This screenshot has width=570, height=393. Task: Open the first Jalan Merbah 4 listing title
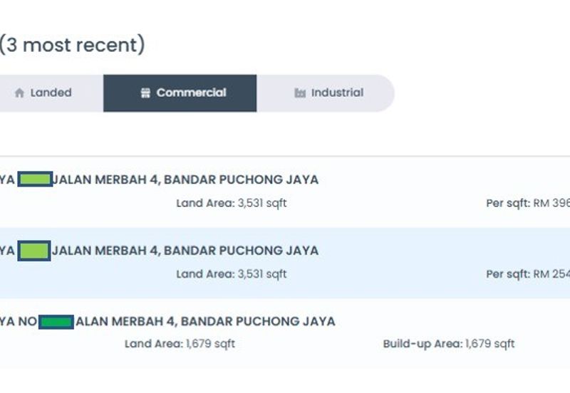[185, 179]
